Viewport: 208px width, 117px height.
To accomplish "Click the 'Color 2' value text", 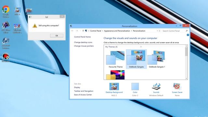I will [135, 95].
